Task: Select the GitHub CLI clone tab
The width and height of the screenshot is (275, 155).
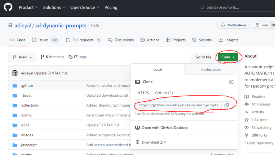Action: 164,93
